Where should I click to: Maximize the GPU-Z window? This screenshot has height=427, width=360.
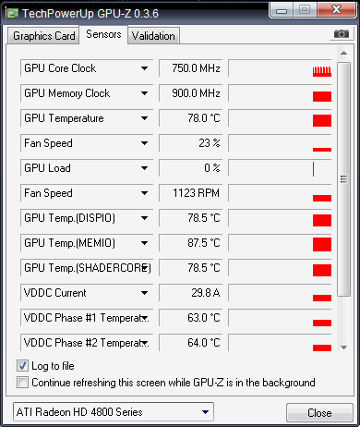coord(305,10)
